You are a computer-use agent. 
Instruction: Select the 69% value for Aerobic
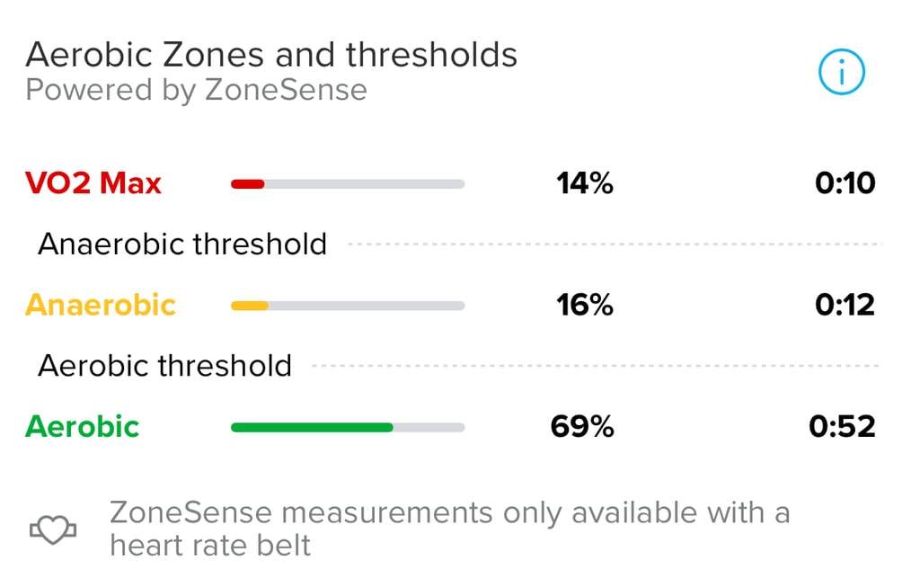[585, 427]
